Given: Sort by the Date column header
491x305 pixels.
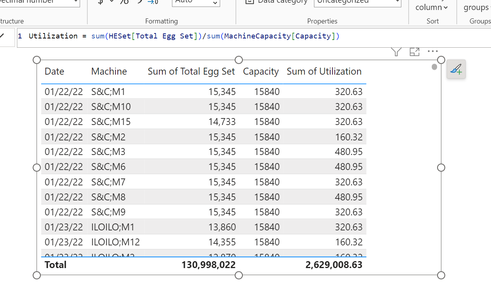Looking at the screenshot, I should 54,71.
